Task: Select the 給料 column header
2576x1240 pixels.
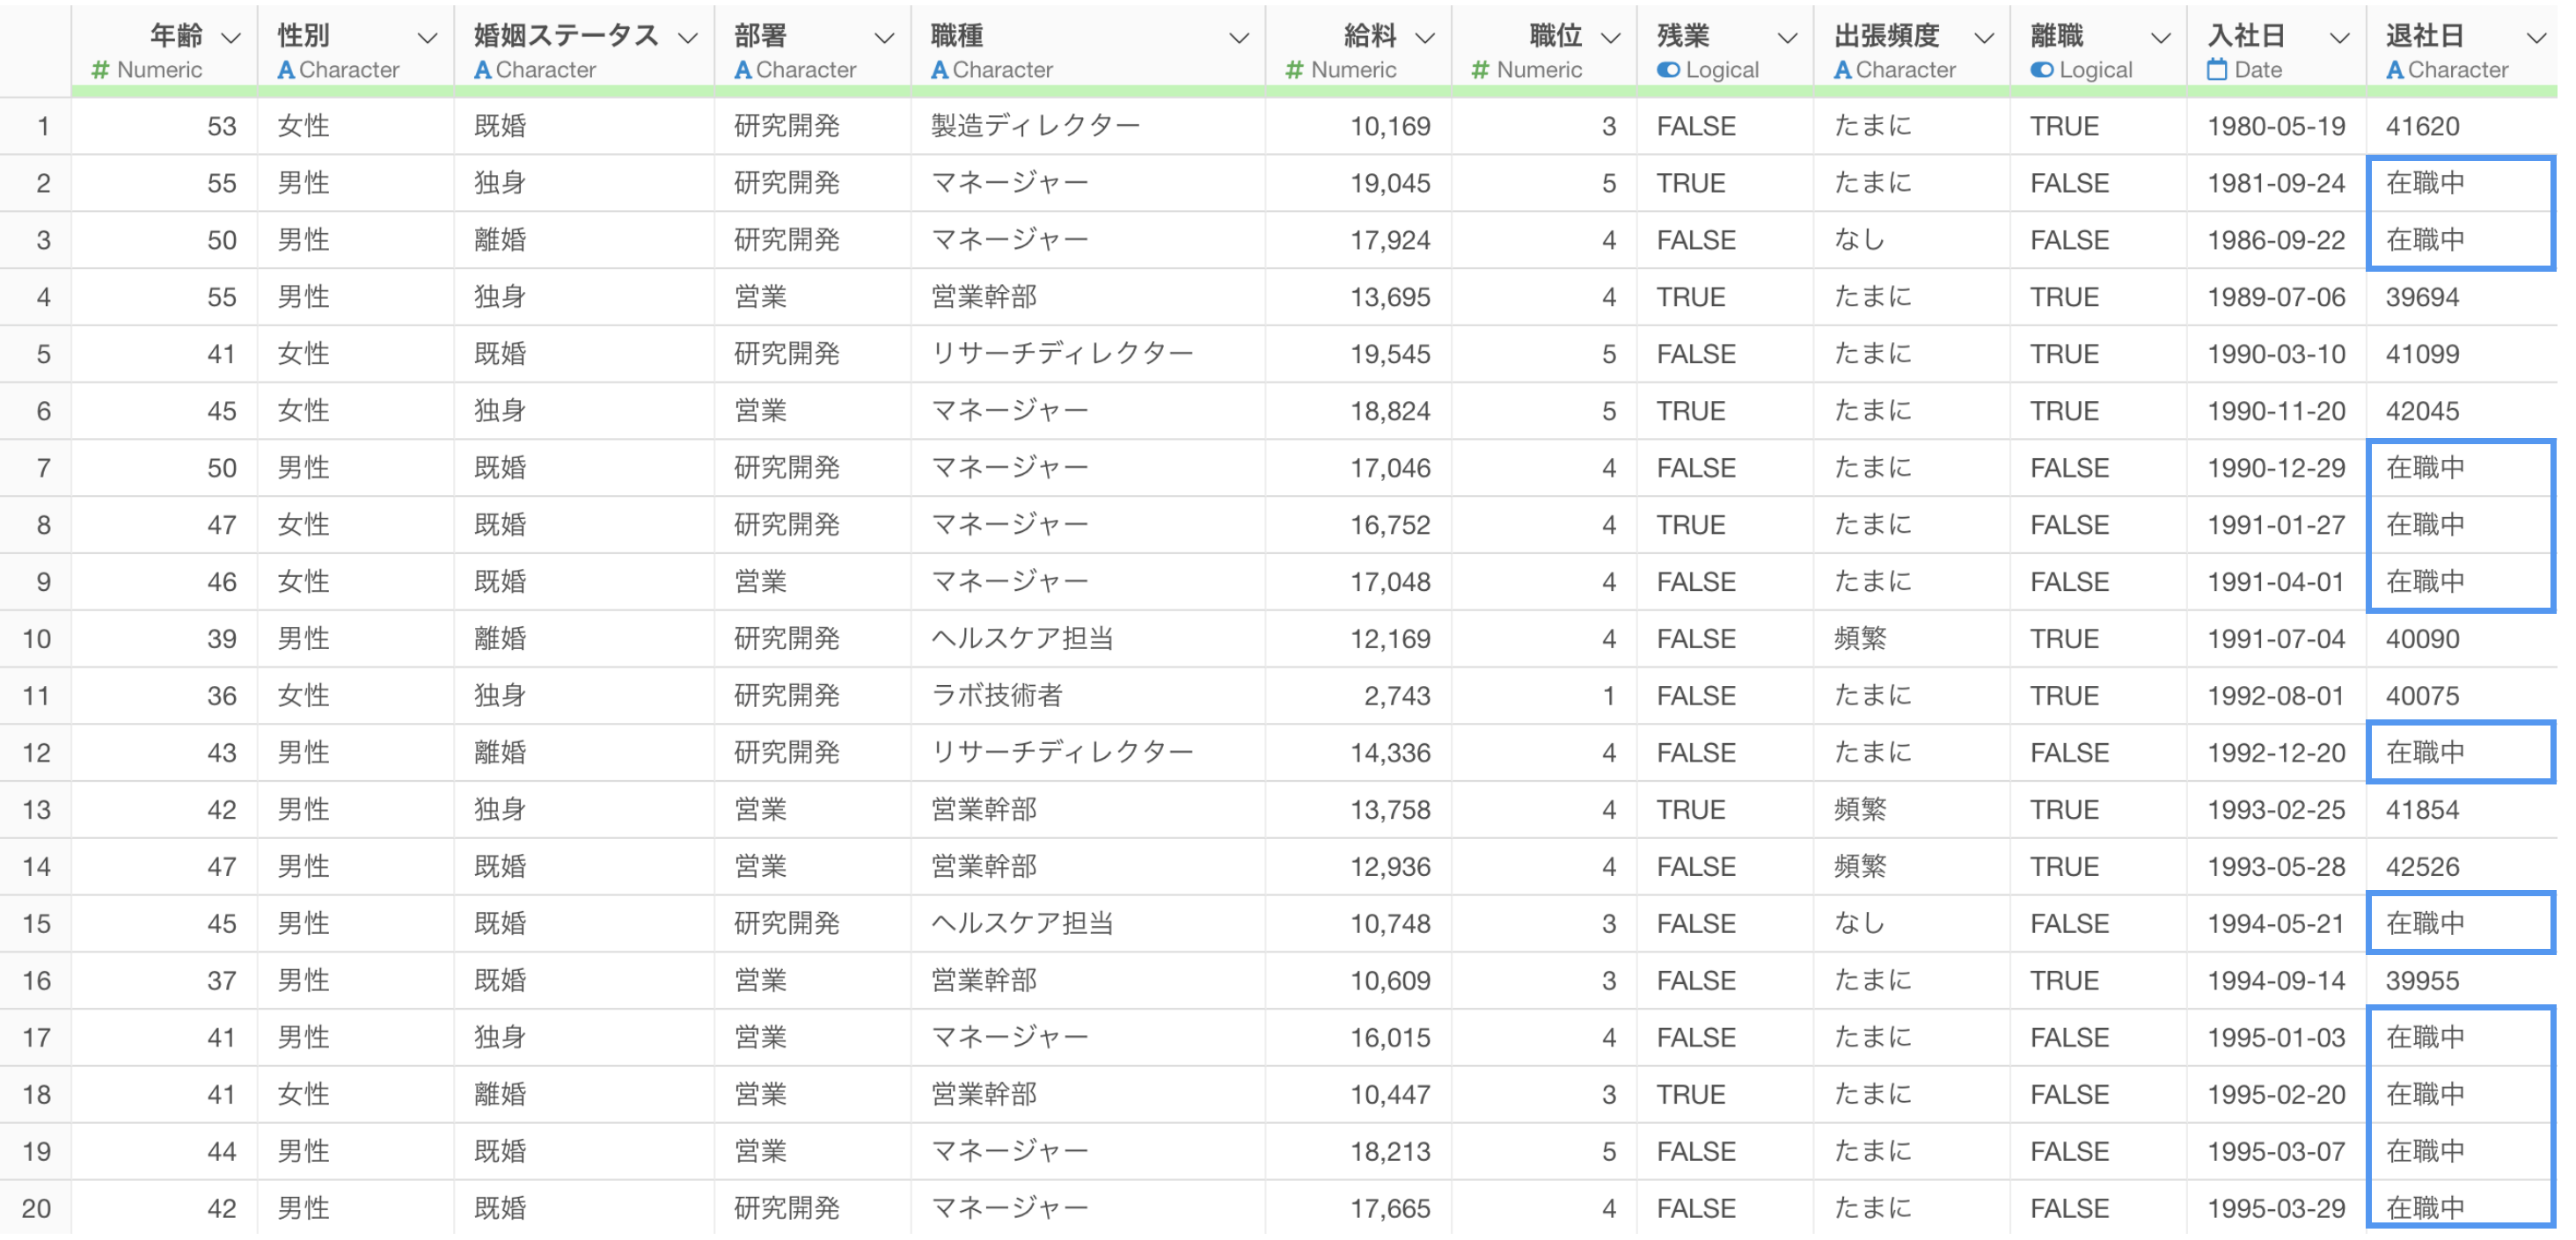Action: (x=1358, y=50)
